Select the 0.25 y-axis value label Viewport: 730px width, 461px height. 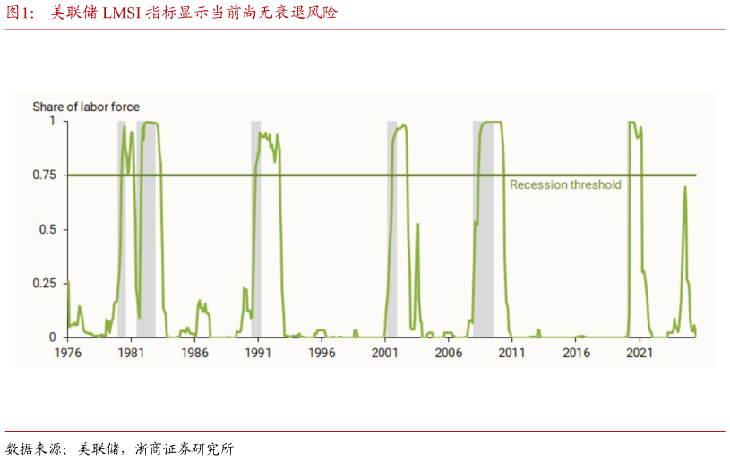coord(45,284)
